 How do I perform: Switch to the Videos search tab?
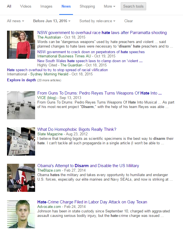pos(26,6)
